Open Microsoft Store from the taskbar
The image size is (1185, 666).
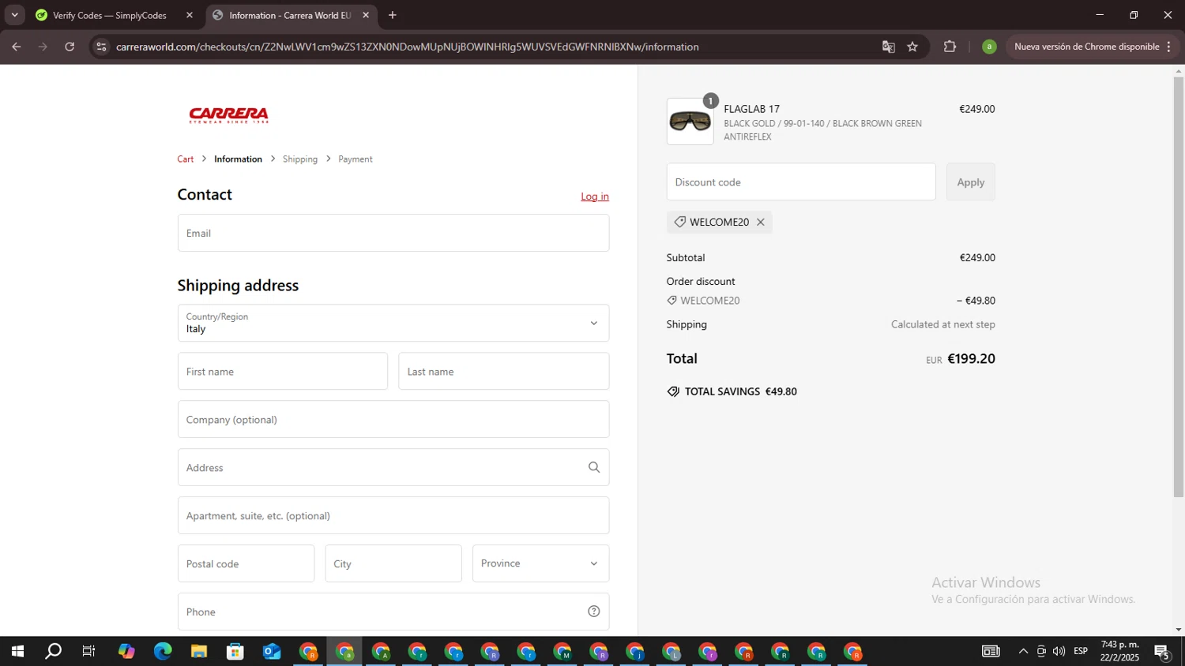click(x=235, y=652)
